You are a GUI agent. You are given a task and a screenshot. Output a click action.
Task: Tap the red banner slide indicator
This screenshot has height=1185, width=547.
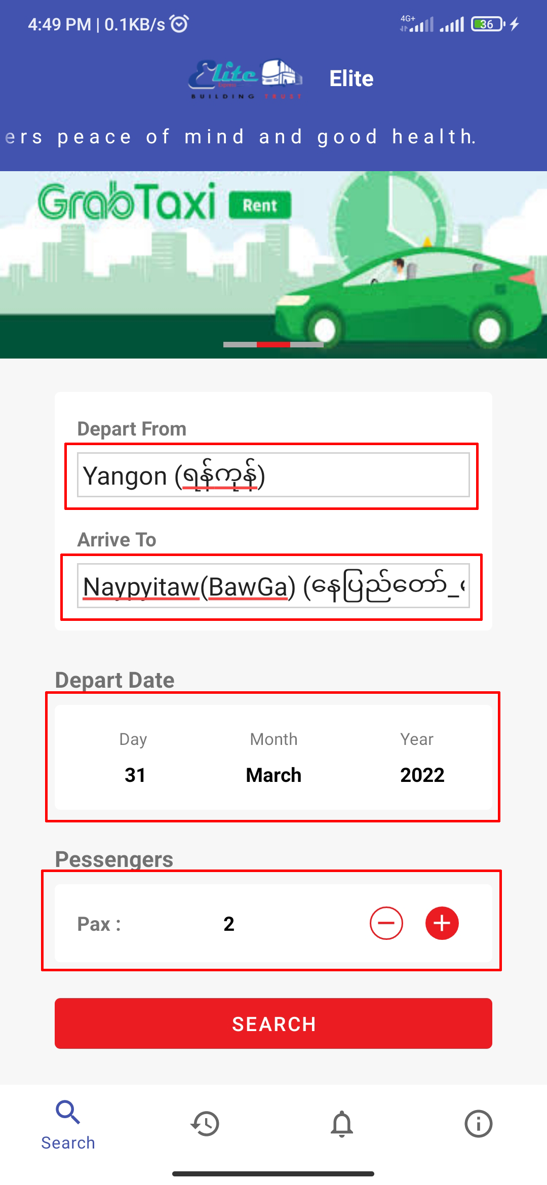click(273, 344)
